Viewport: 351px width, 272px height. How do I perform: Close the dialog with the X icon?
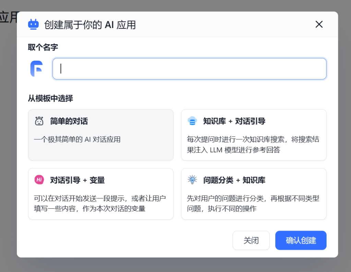(319, 24)
